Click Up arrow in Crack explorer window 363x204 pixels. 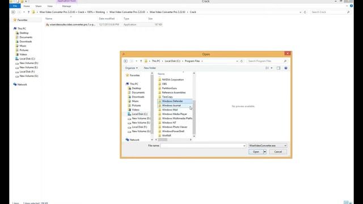[x=29, y=12]
